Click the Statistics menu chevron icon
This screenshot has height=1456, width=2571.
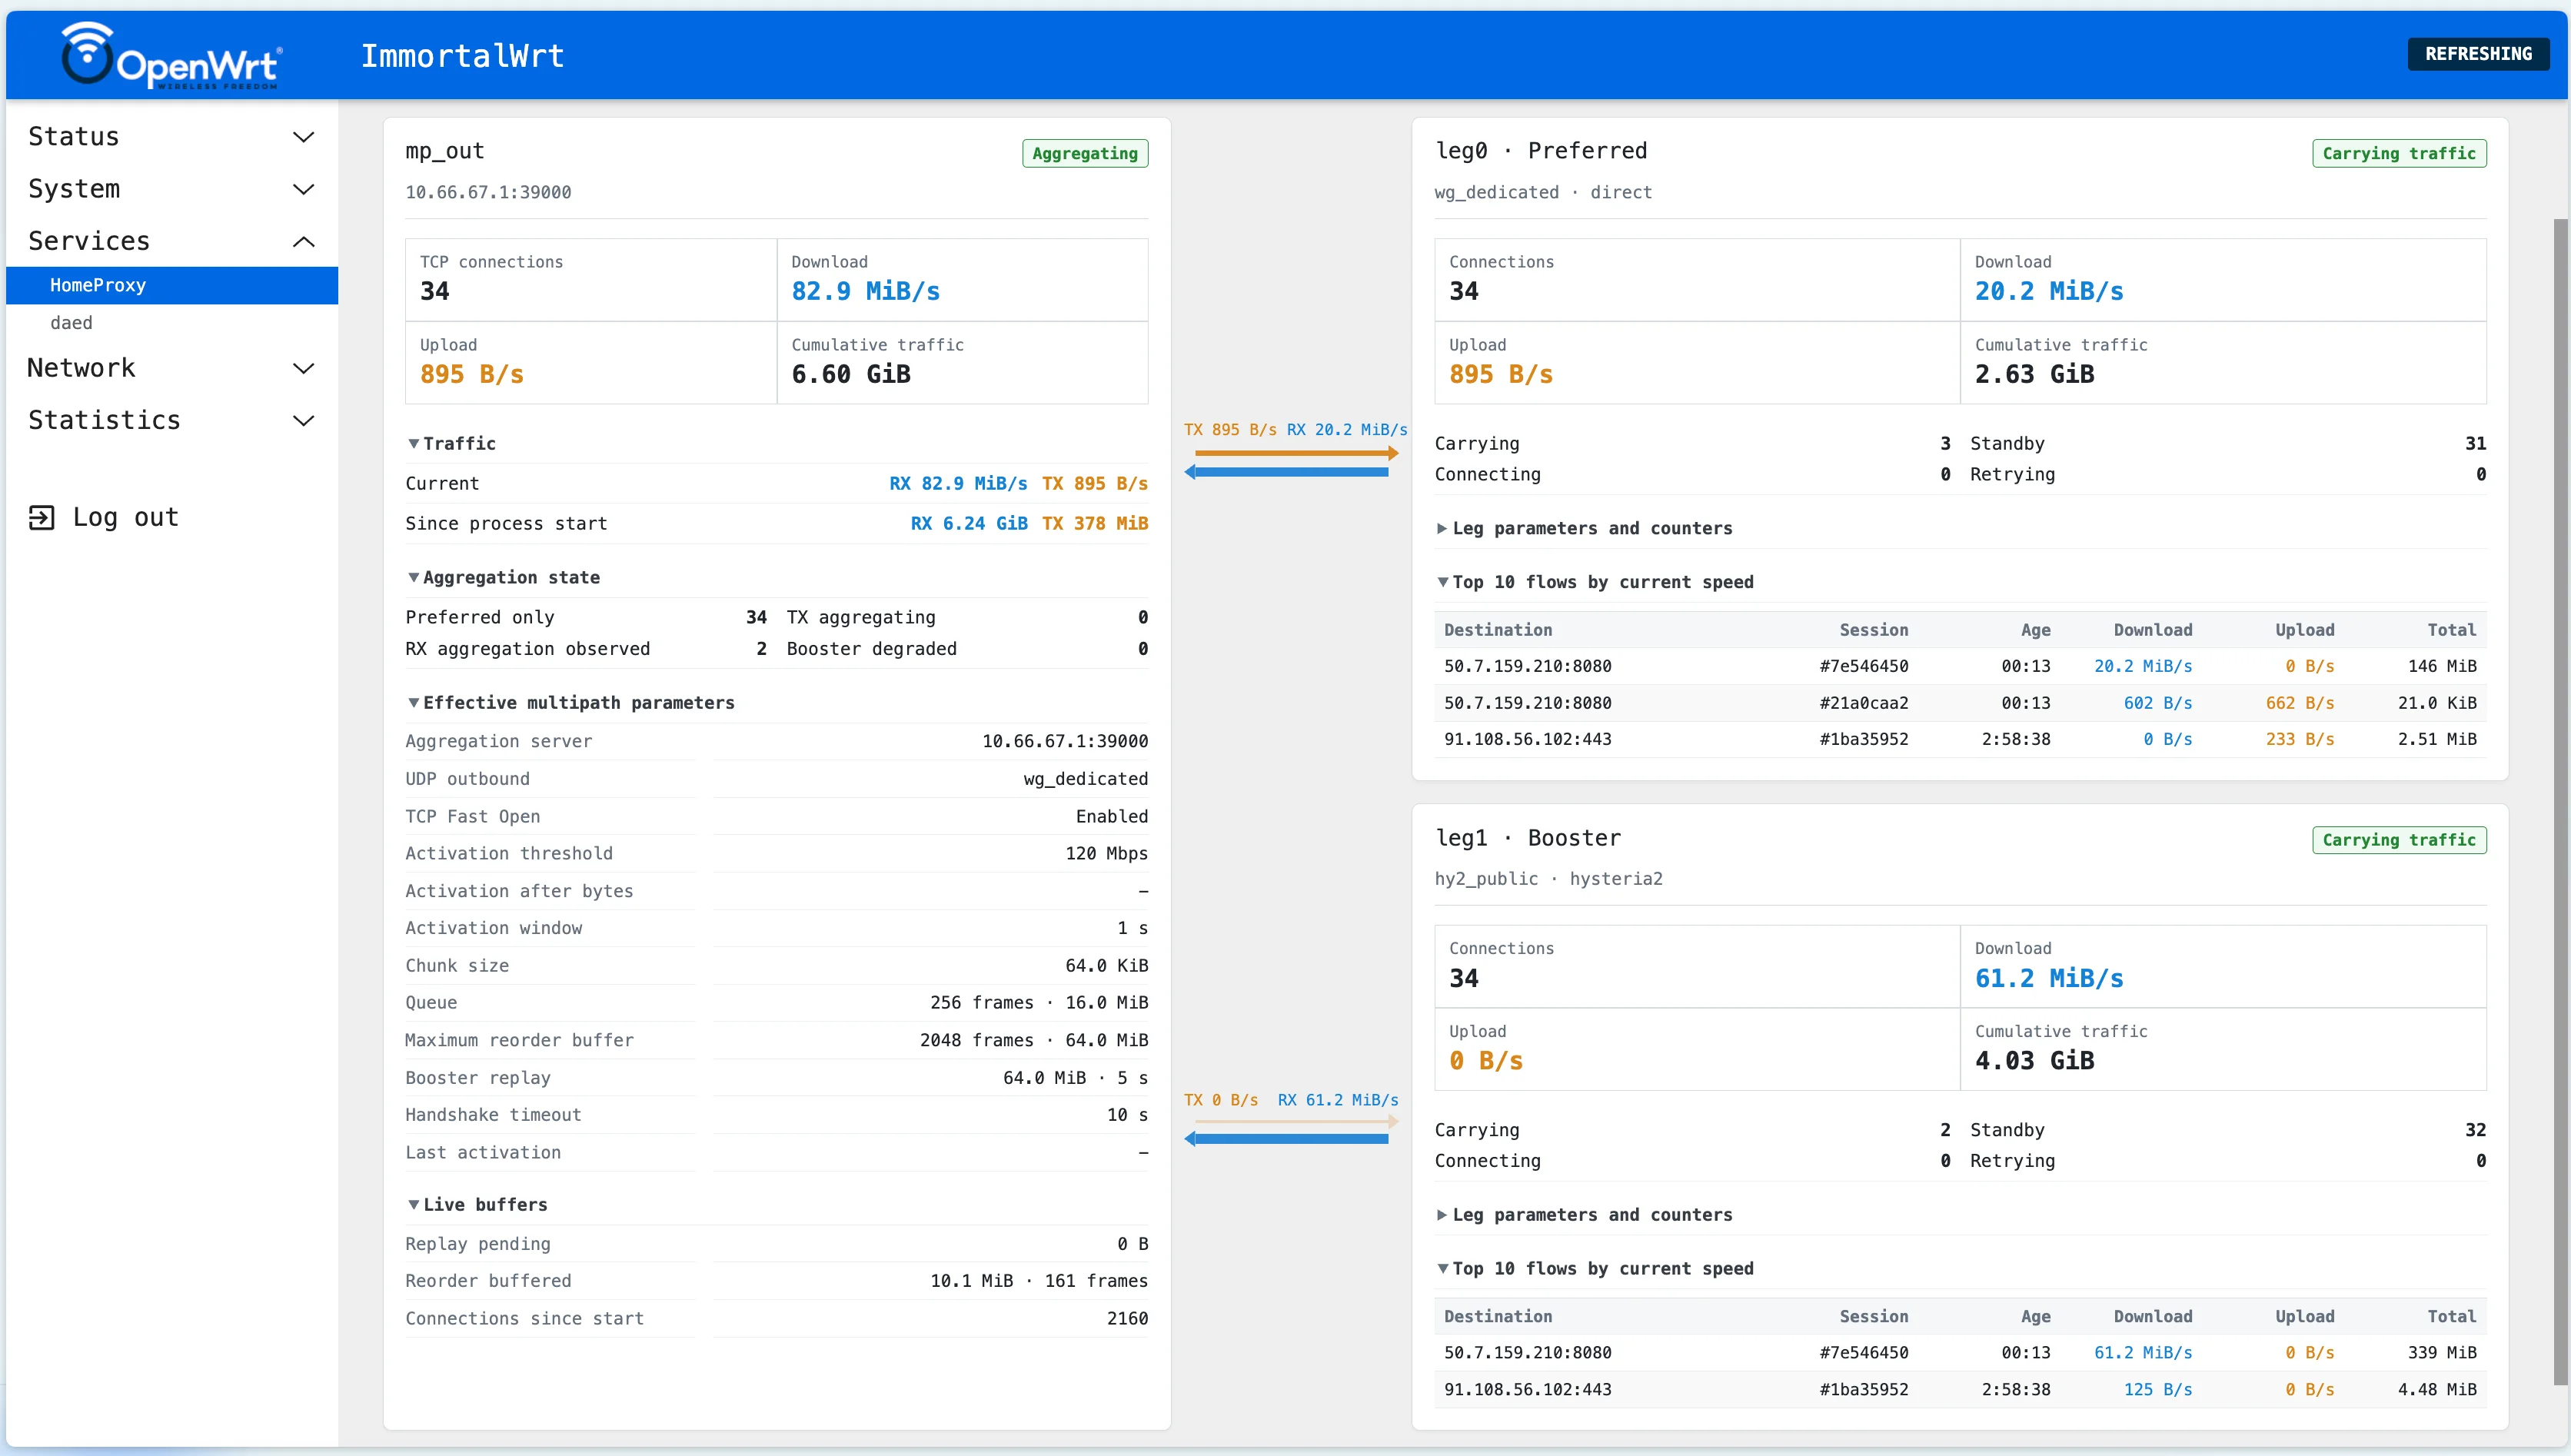click(x=303, y=420)
